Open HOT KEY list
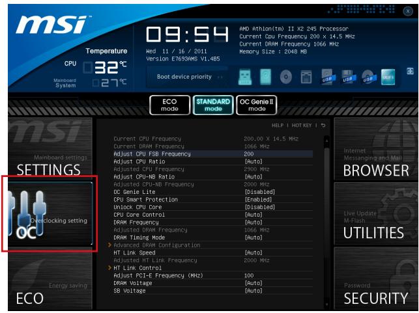The width and height of the screenshot is (419, 313). pos(302,126)
